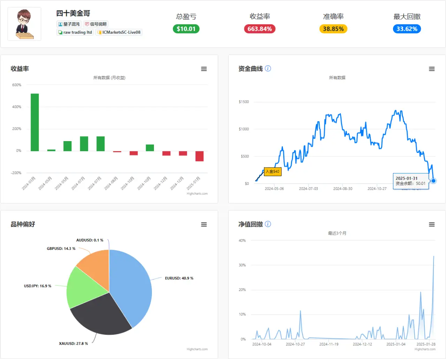This screenshot has height=359, width=446.
Task: Click the ICMarketsSC-Live08 server tag
Action: tap(119, 32)
